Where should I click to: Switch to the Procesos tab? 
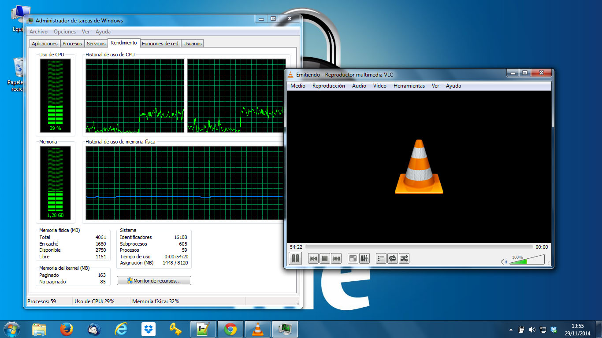pos(72,44)
